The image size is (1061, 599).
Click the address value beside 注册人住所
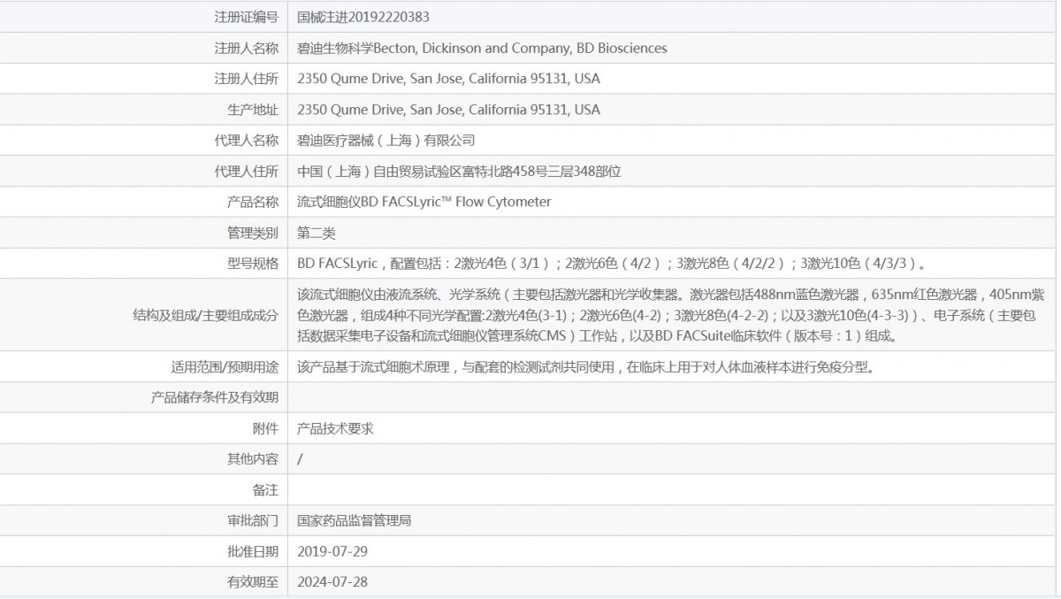tap(449, 79)
